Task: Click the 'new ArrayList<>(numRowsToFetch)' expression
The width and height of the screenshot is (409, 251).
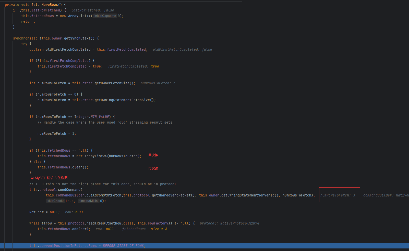Action: [x=108, y=156]
